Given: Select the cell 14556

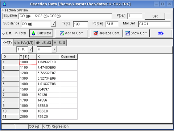Looking at the screenshot, I should pos(48,100).
